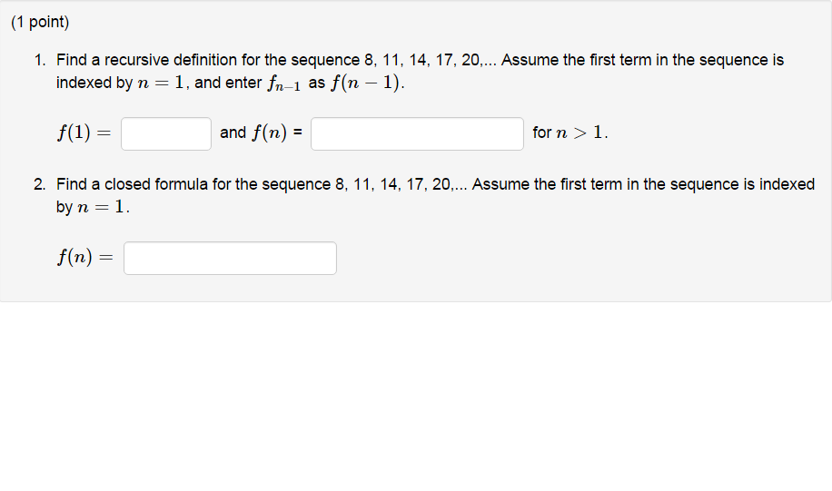Click the f subscript n−1 expression
This screenshot has height=491, width=832.
coord(284,83)
